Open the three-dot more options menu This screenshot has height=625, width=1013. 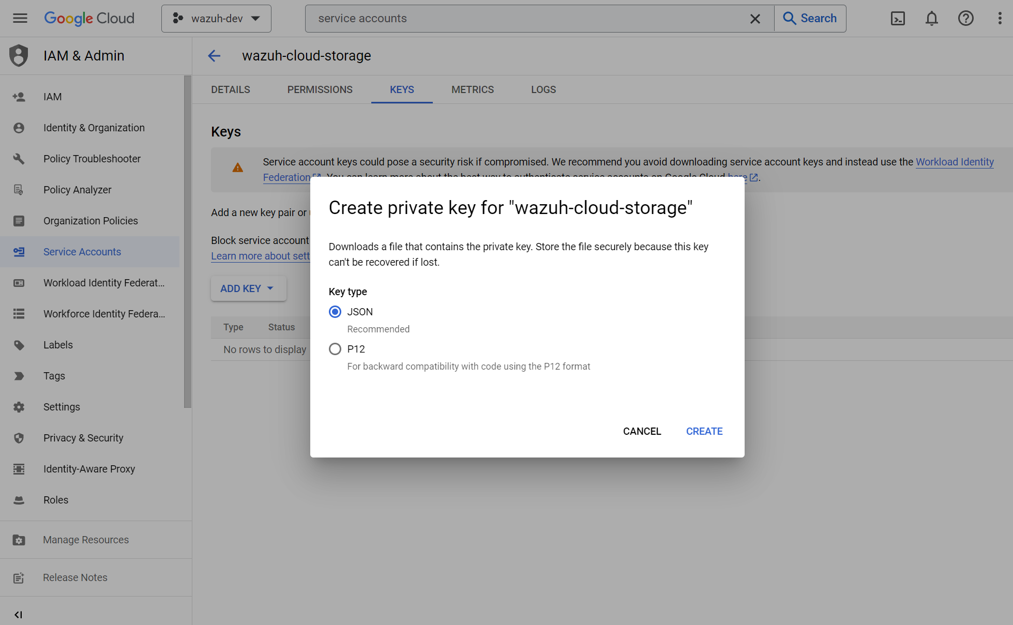[x=1000, y=19]
